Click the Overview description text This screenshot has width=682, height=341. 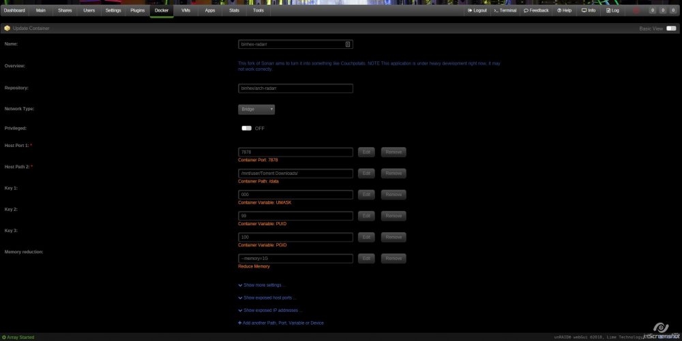369,67
